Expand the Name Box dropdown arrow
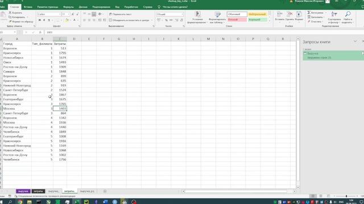The image size is (364, 204). tap(15, 32)
